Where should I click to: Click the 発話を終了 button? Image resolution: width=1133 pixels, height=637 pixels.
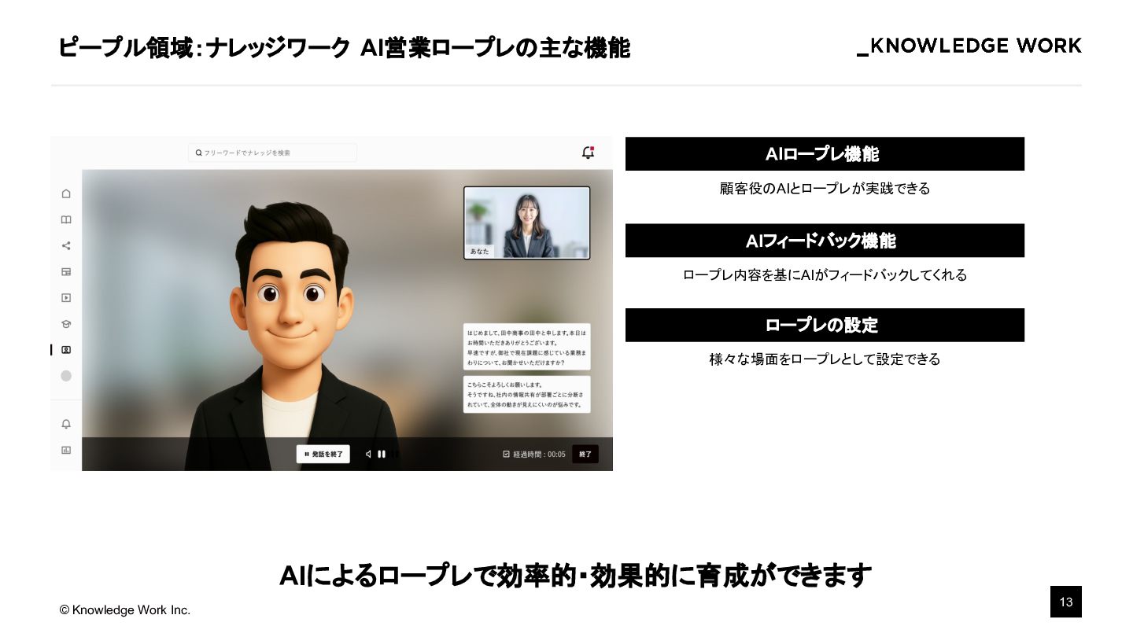323,454
